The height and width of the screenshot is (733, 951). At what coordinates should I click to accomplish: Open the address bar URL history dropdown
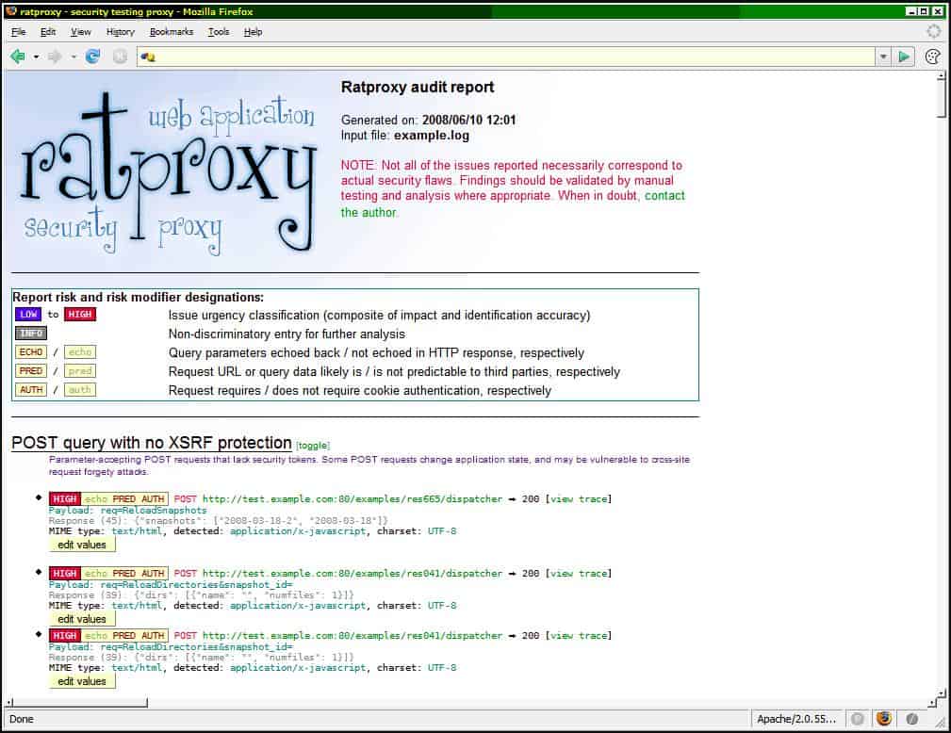pyautogui.click(x=883, y=57)
